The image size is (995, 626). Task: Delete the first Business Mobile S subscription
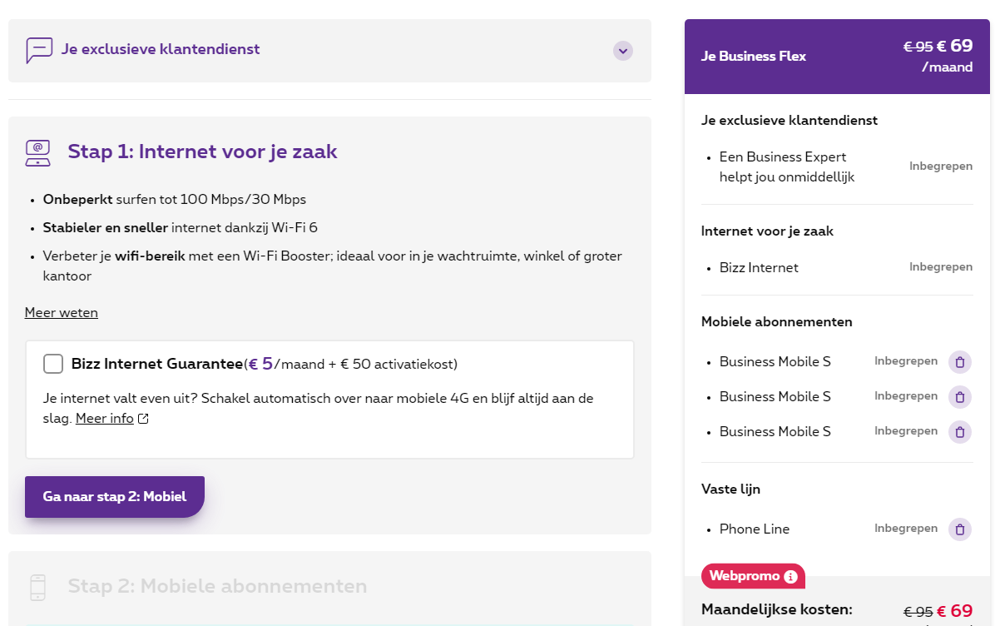[959, 362]
